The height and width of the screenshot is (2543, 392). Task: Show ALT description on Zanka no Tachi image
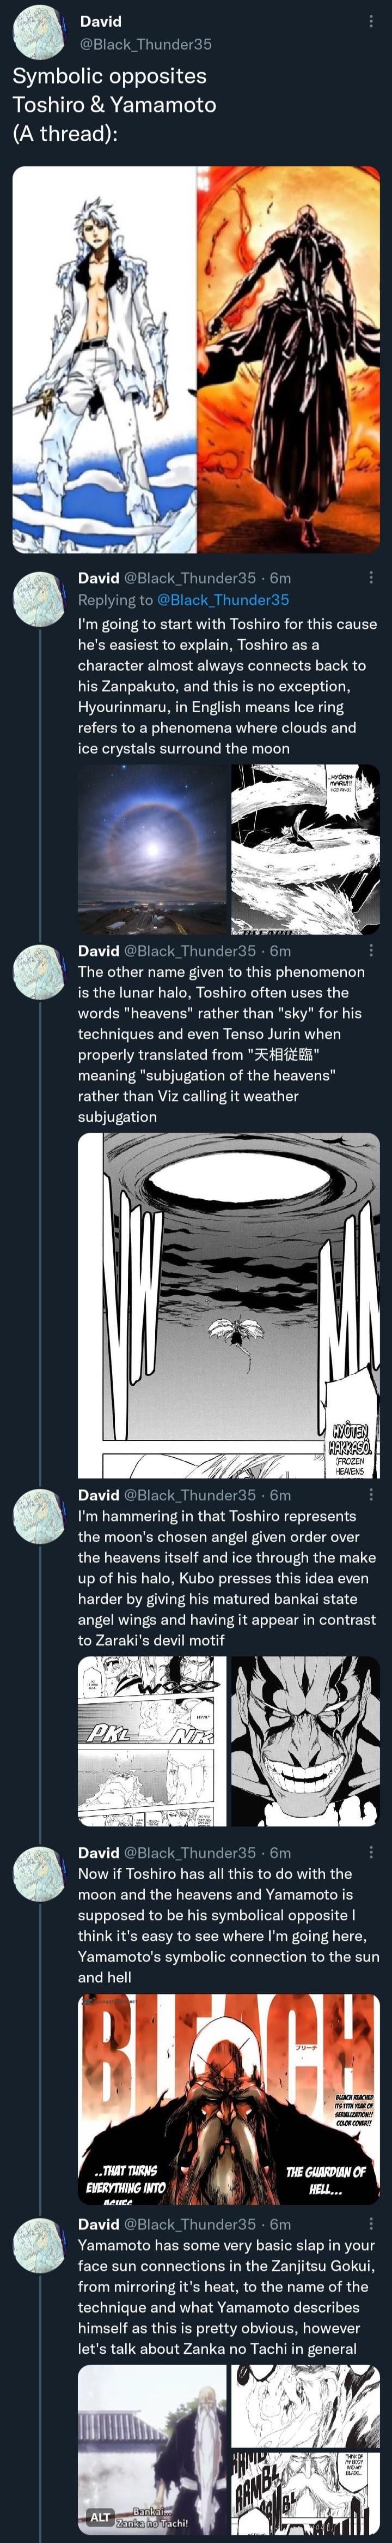pyautogui.click(x=100, y=2516)
